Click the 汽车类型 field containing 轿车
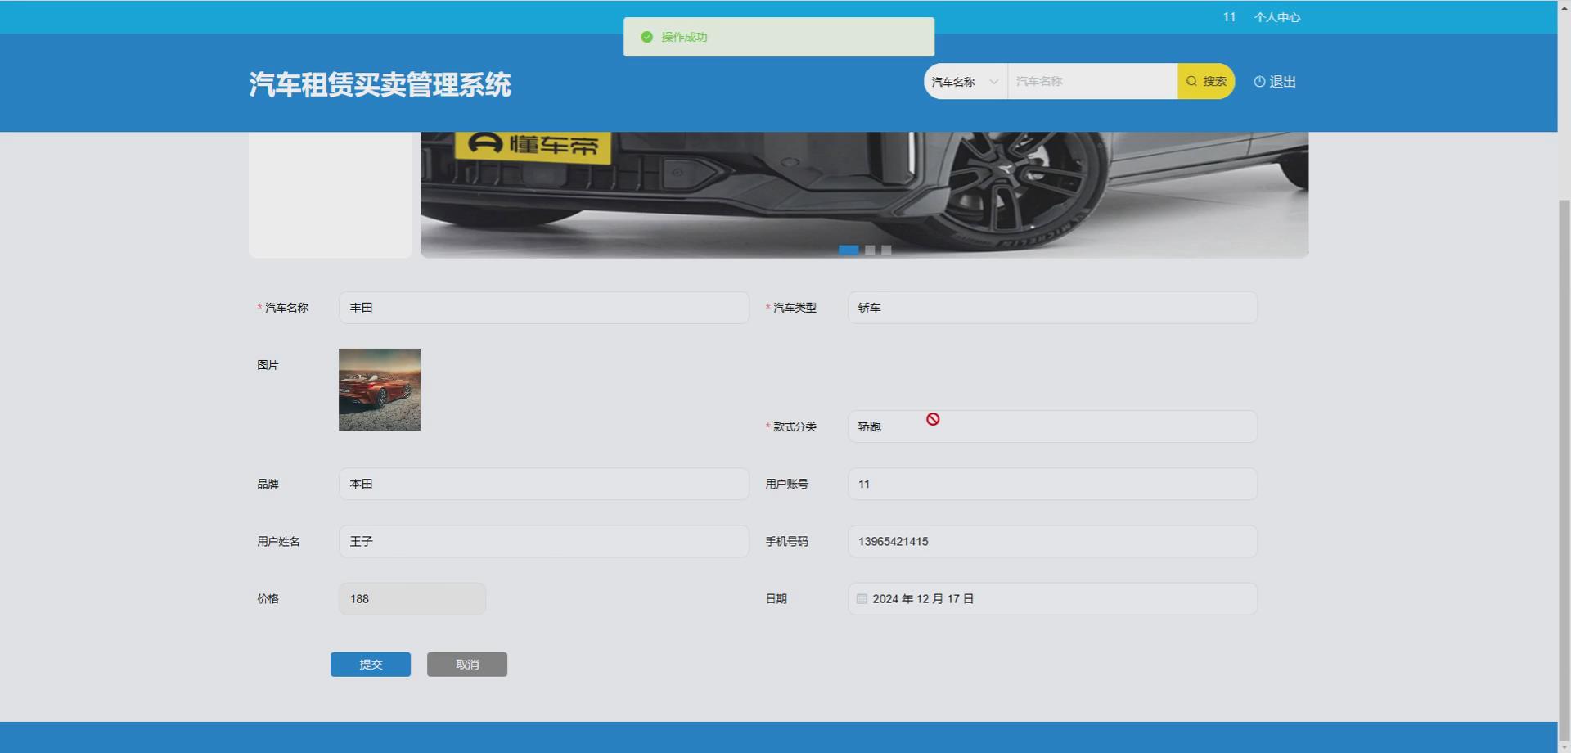This screenshot has height=753, width=1571. [1052, 308]
